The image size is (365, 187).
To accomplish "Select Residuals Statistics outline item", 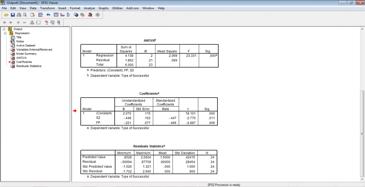I will 29,66.
